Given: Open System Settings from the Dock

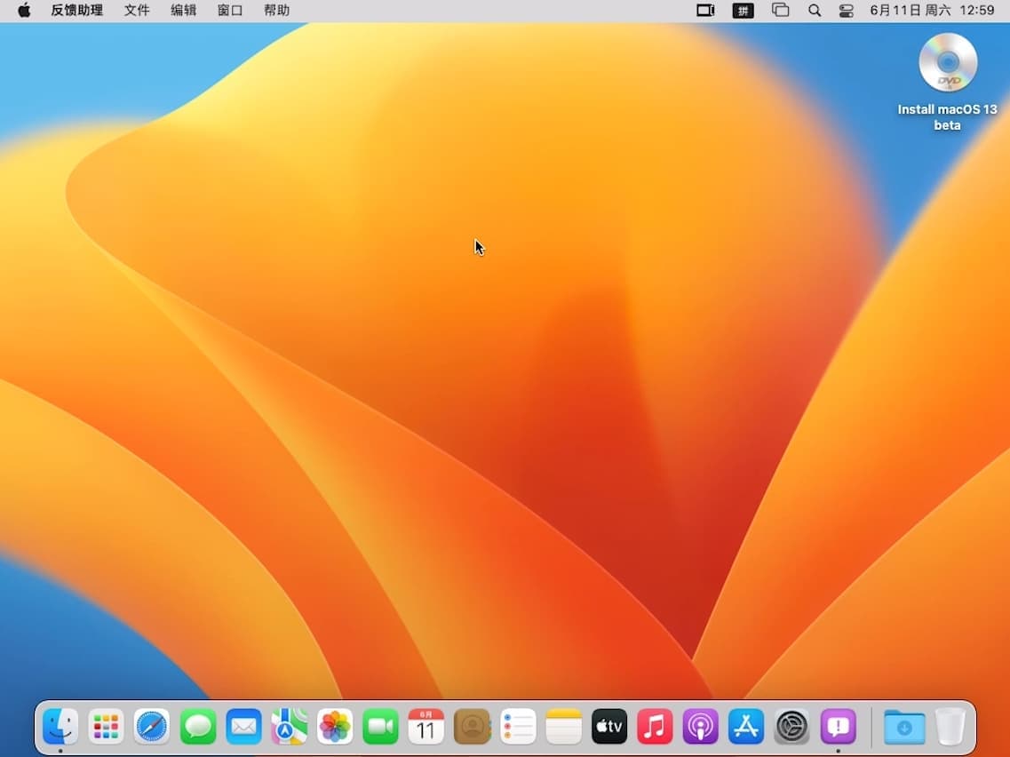Looking at the screenshot, I should coord(792,726).
